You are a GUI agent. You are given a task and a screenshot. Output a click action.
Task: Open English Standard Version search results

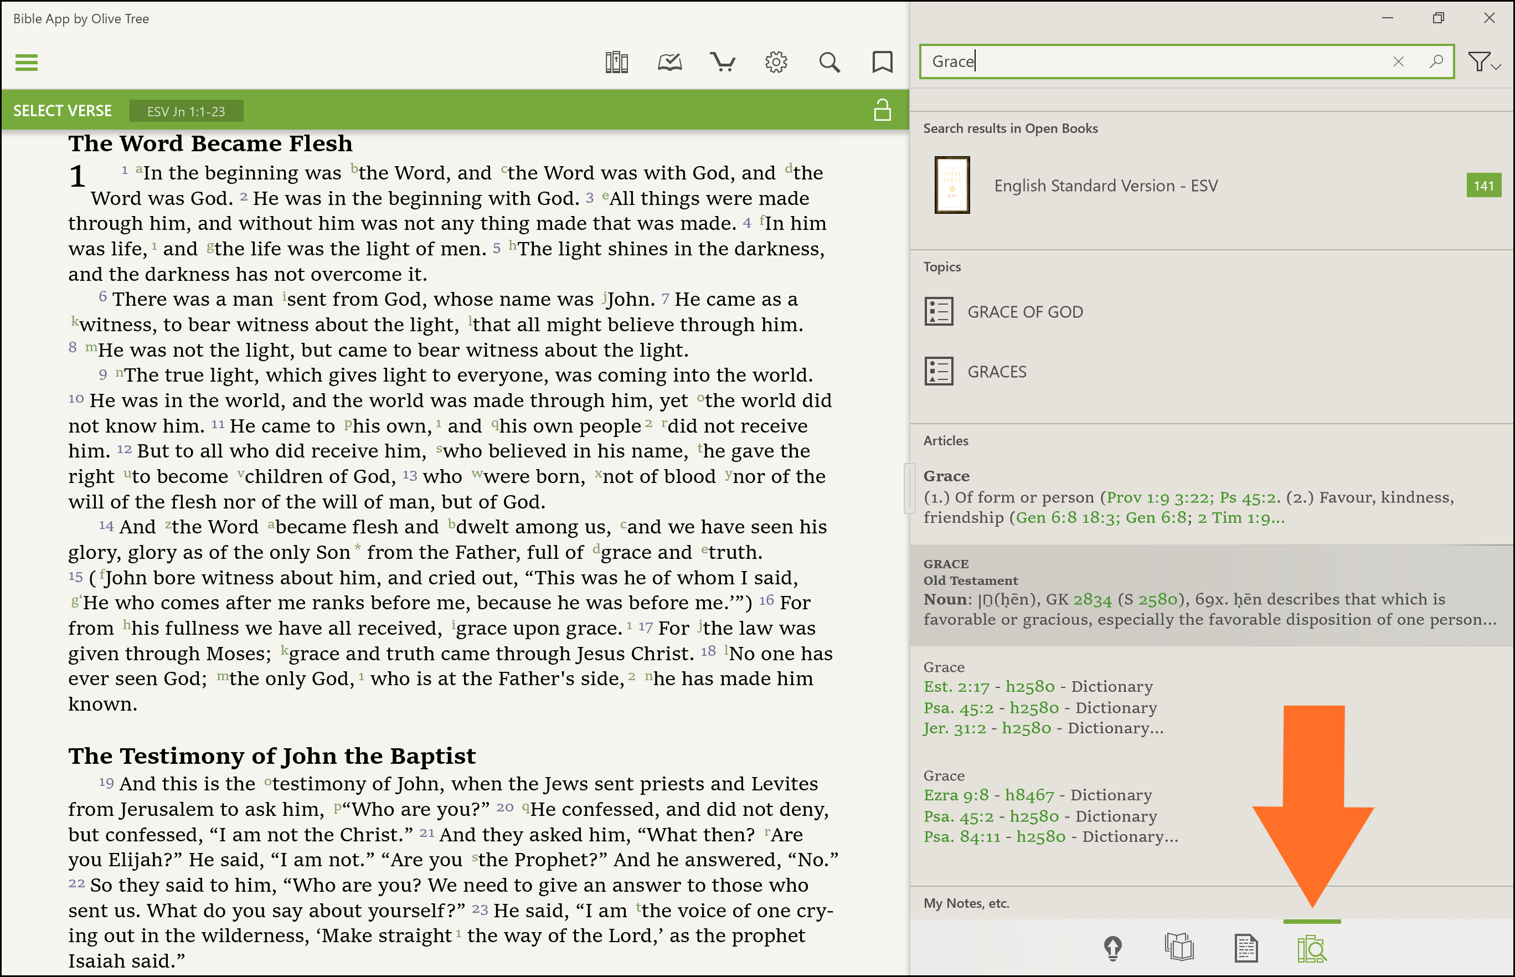tap(1105, 186)
